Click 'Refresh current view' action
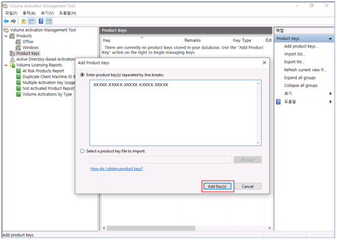This screenshot has width=337, height=240. coord(305,70)
